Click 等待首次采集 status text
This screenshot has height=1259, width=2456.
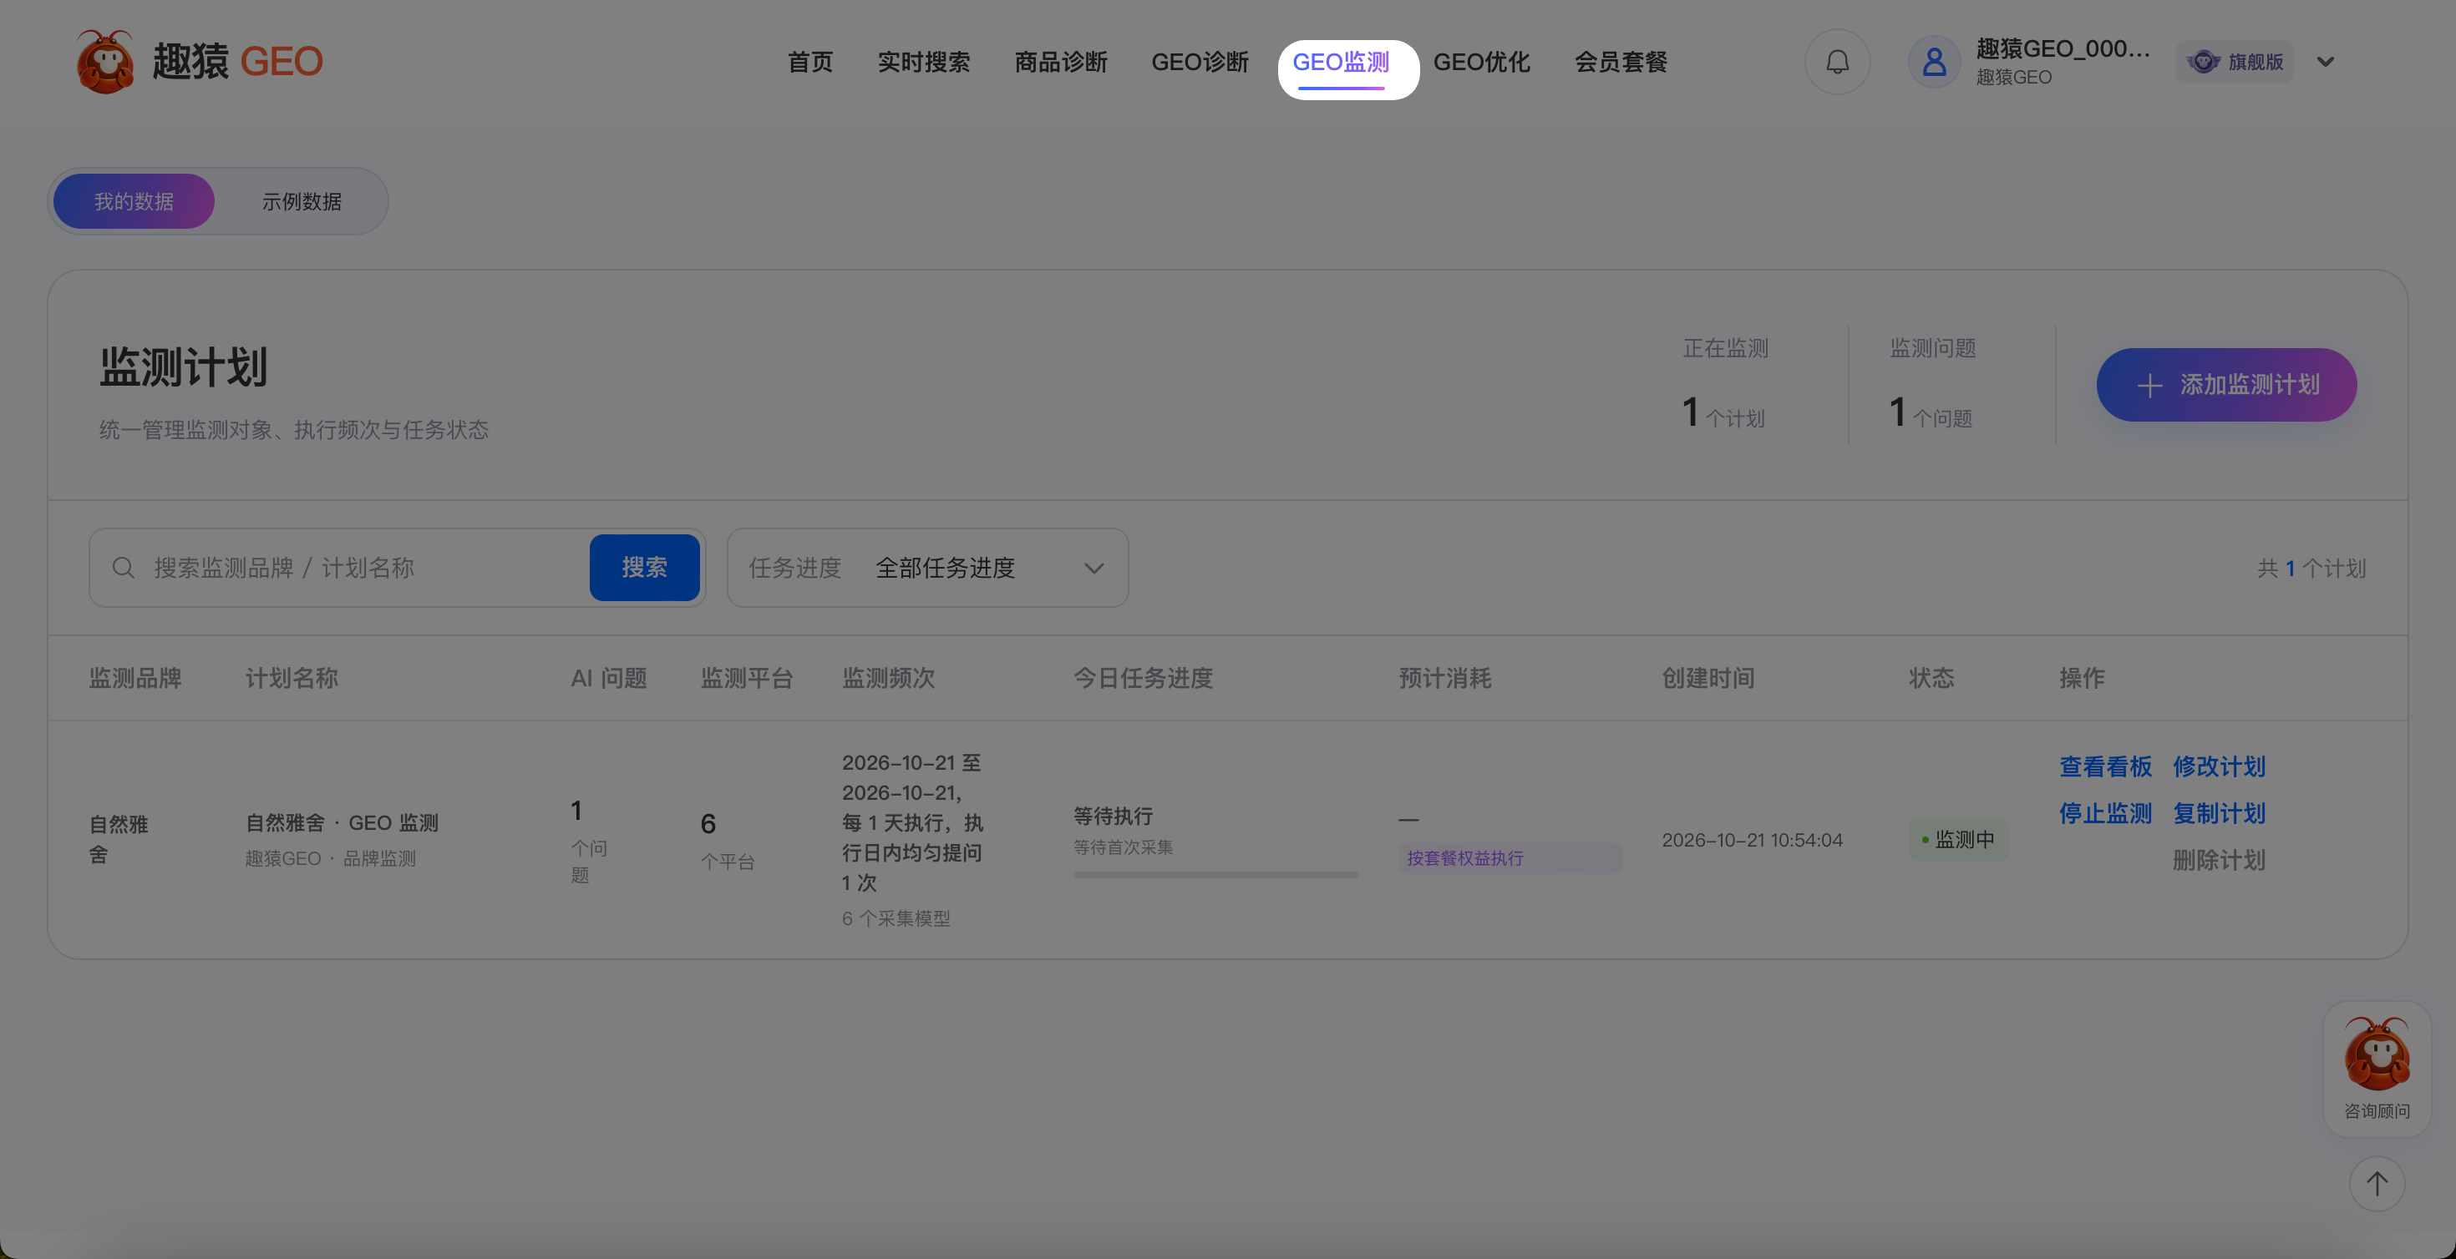(1123, 847)
